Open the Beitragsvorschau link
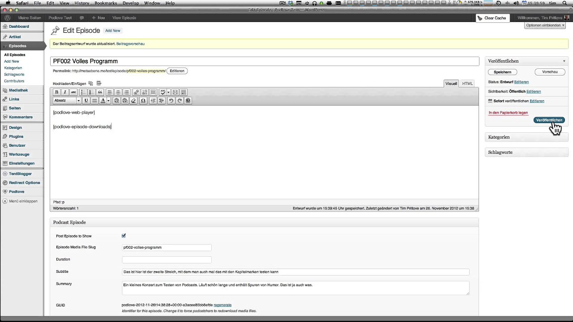 click(x=130, y=44)
